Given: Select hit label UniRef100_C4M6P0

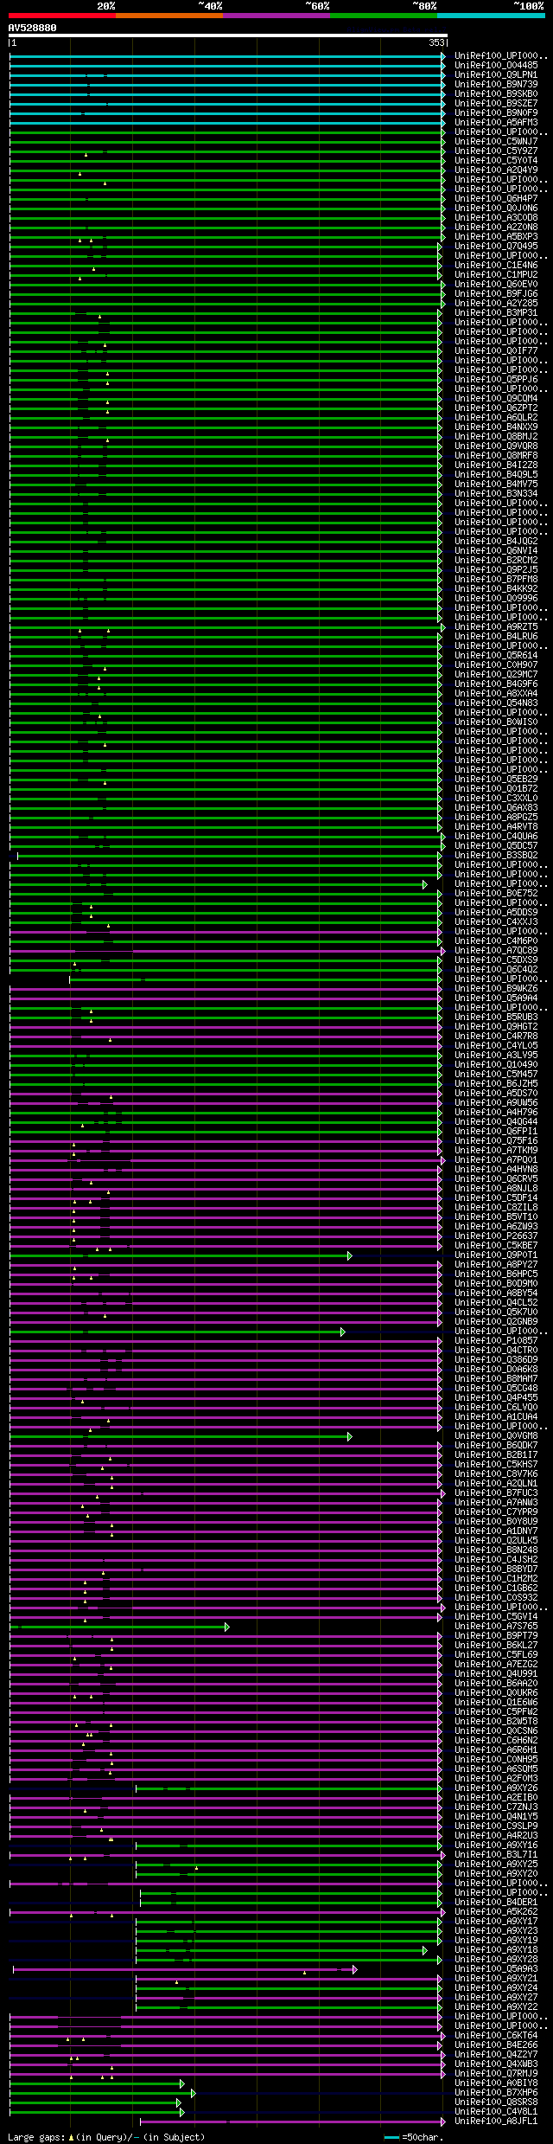Looking at the screenshot, I should tap(496, 941).
